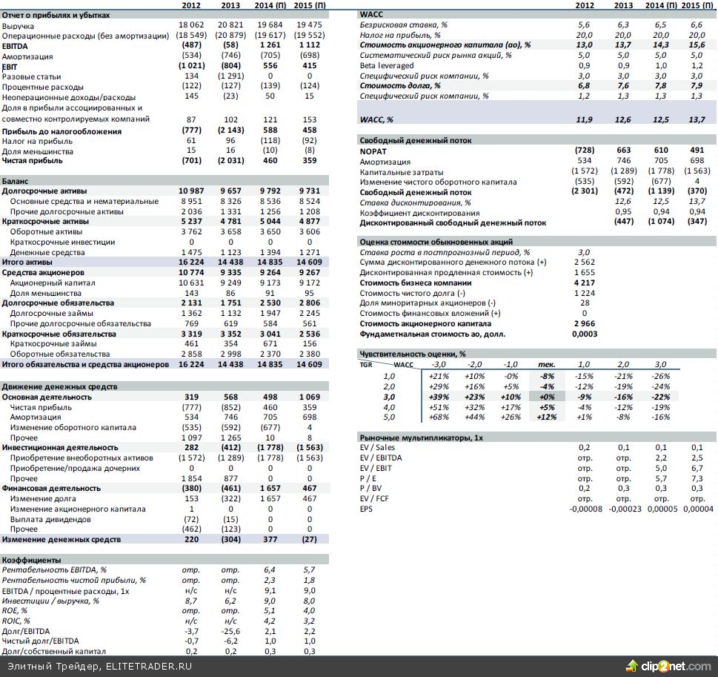Select 'Фундаметальная стоимость ао, долл.' label
The width and height of the screenshot is (718, 677).
432,334
